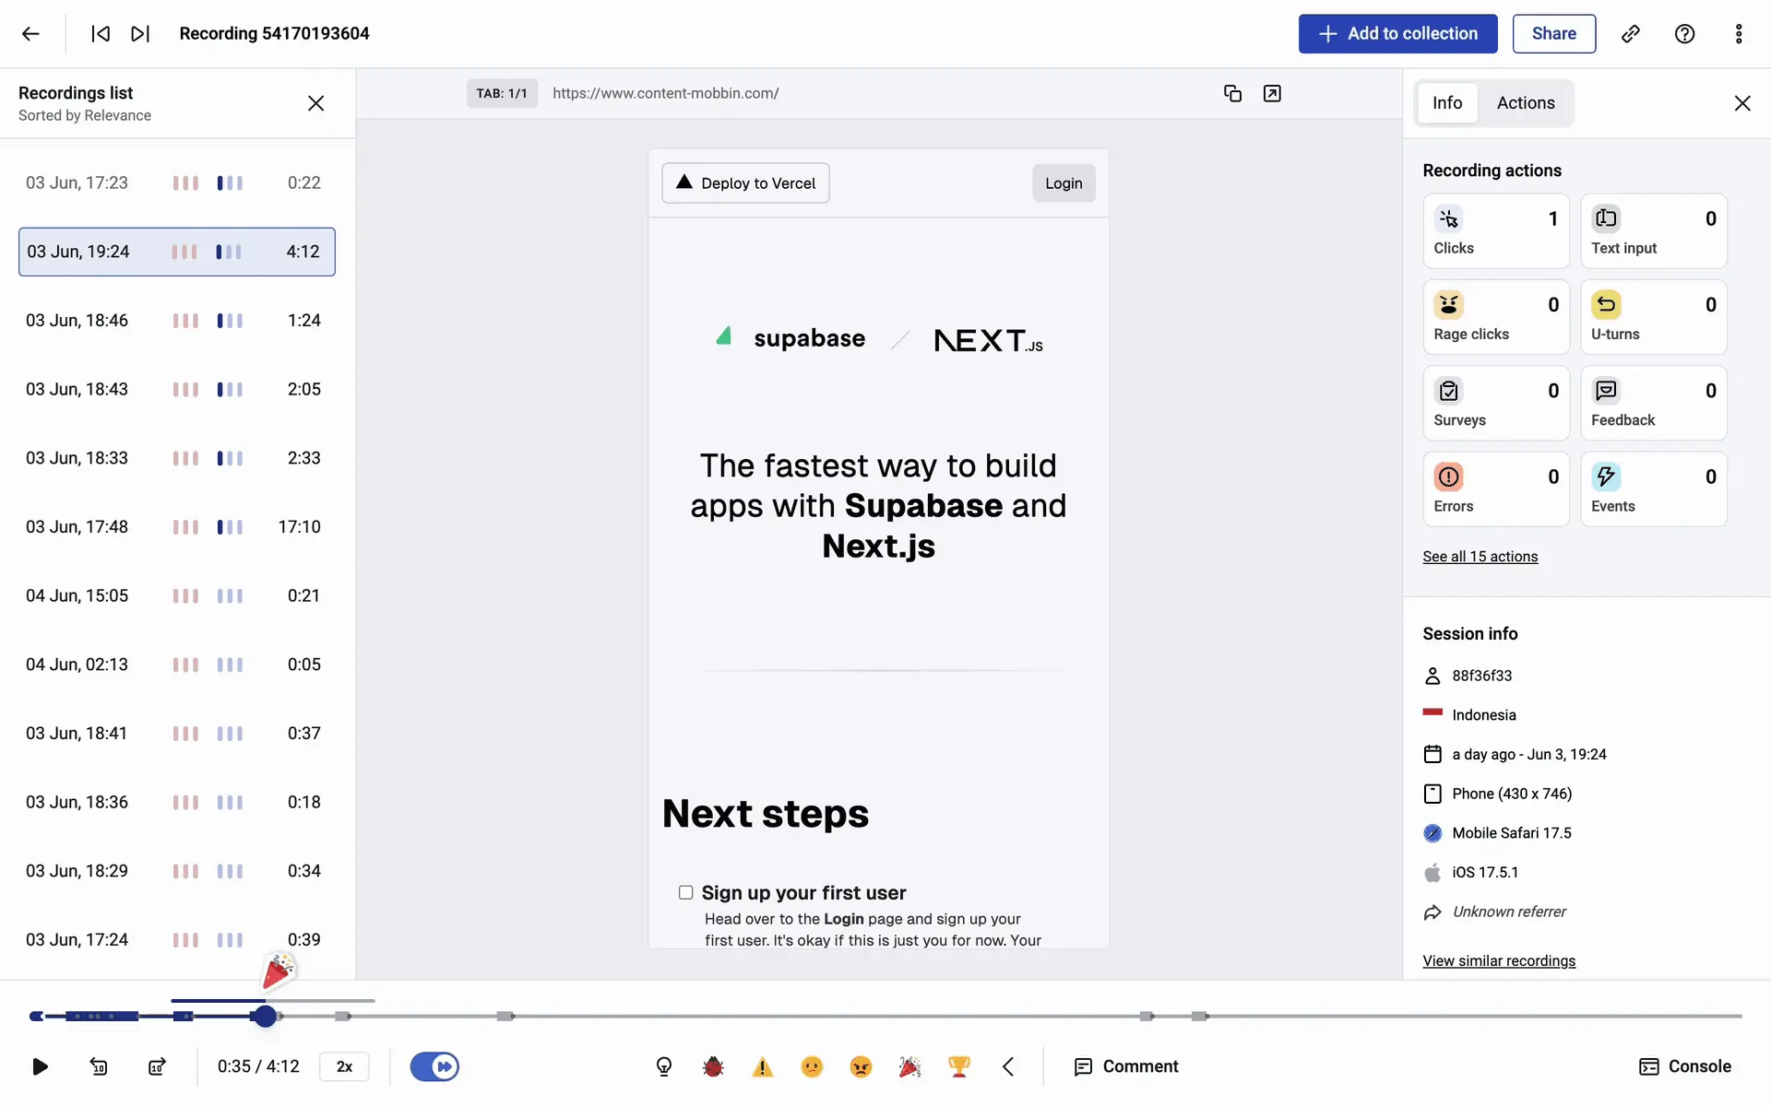Click the lightbulb idea icon
The image size is (1771, 1106).
pos(664,1066)
